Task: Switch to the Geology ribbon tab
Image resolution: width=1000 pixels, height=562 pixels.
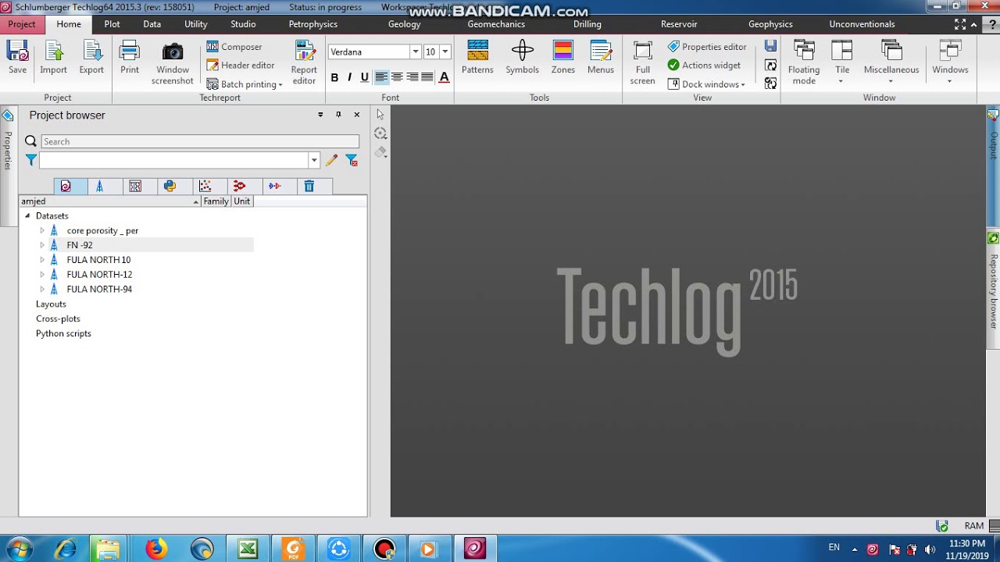Action: pos(404,24)
